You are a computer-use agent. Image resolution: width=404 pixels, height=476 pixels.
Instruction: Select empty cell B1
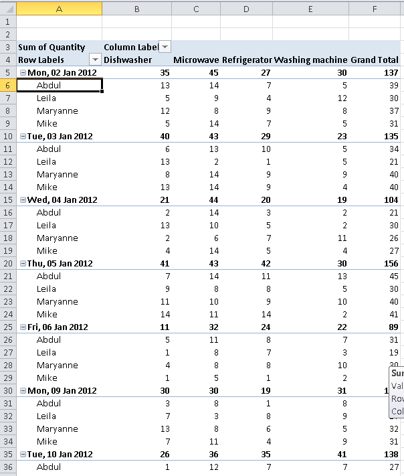pyautogui.click(x=137, y=22)
